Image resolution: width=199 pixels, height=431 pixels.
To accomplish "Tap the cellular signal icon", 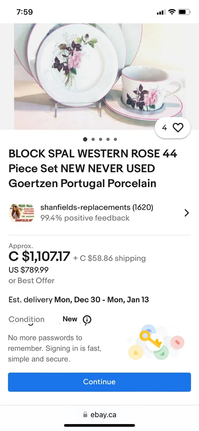I will pyautogui.click(x=161, y=12).
